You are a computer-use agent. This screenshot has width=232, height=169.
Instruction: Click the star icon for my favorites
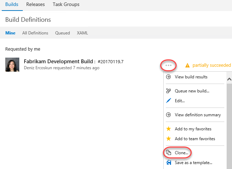click(169, 129)
